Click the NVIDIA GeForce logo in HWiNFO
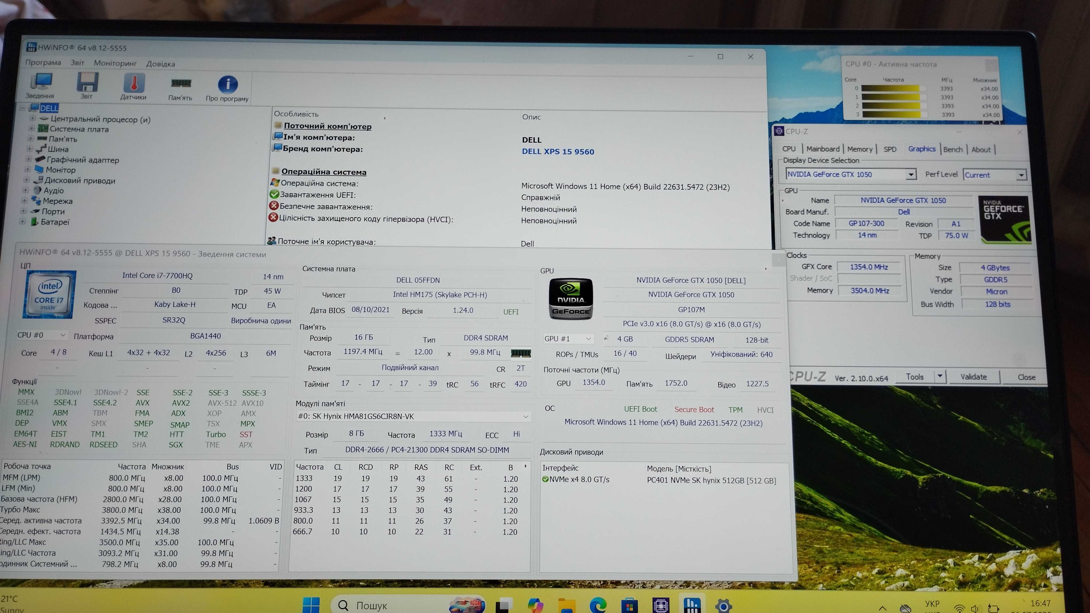This screenshot has width=1090, height=613. tap(570, 298)
